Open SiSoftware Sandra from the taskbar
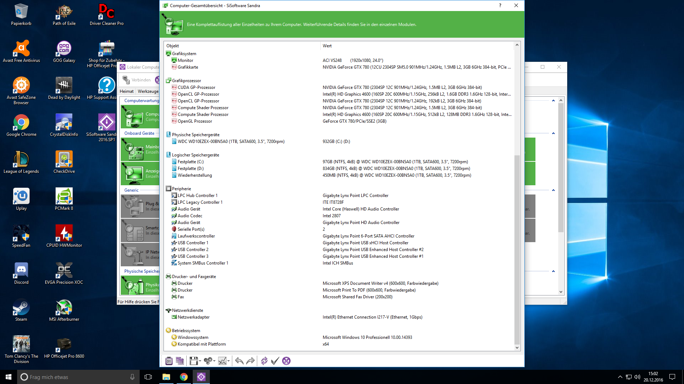Image resolution: width=684 pixels, height=384 pixels. click(x=201, y=377)
